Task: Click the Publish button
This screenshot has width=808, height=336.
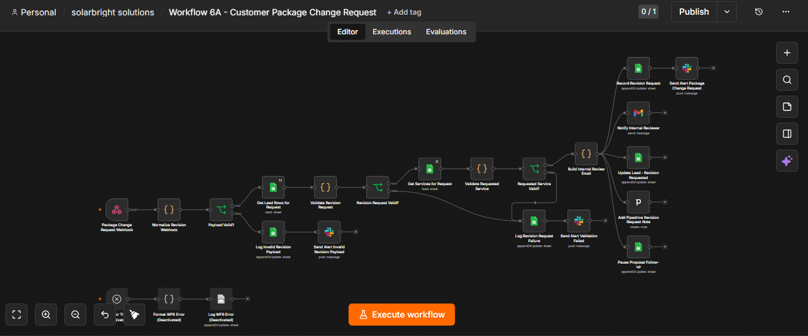Action: point(694,12)
